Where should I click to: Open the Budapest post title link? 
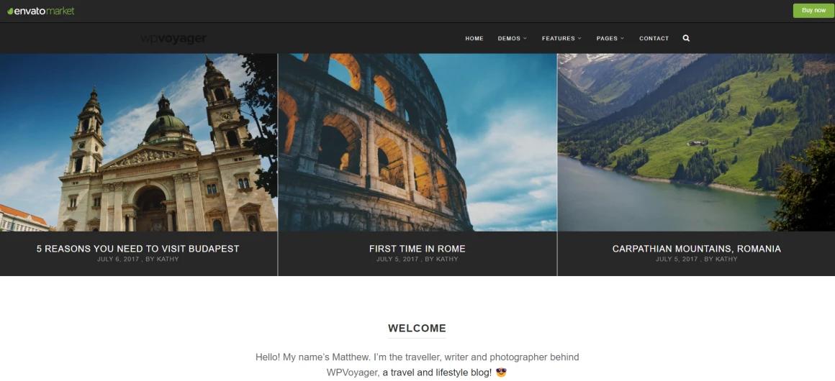[x=138, y=249]
